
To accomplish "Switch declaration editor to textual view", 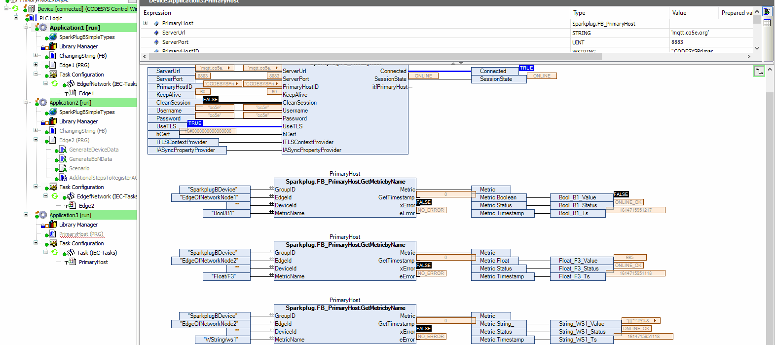I will pyautogui.click(x=767, y=12).
